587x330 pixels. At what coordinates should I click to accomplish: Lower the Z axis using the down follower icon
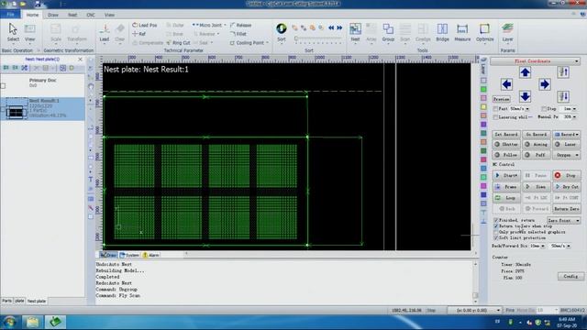coord(563,96)
